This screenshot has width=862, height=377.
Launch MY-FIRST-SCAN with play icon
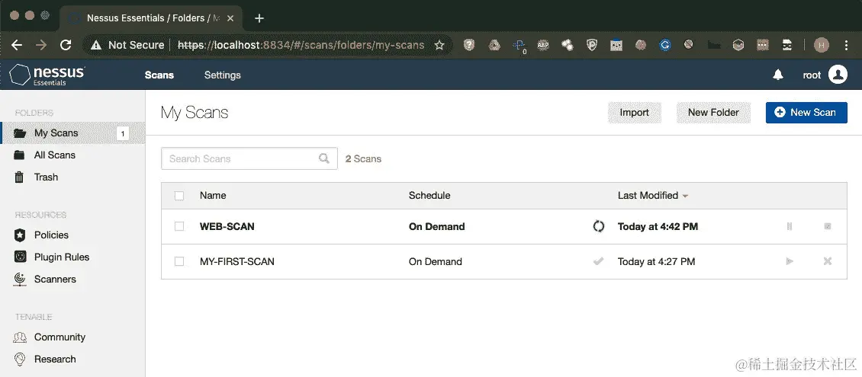pyautogui.click(x=790, y=261)
